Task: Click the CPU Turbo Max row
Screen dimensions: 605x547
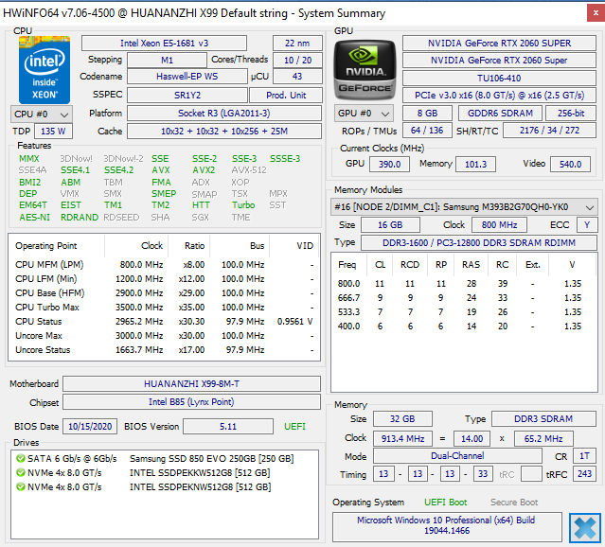Action: point(164,308)
